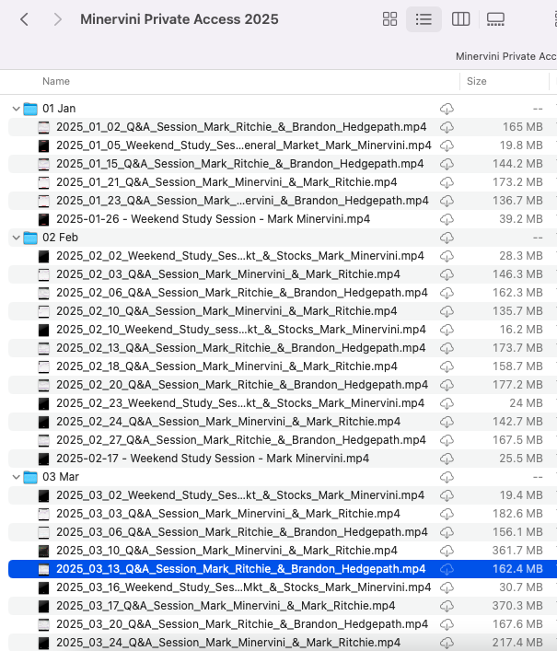
Task: Select file 2025_01_02_Q&A_Session_Mark_Ritchie_&_Brandon_Hedgepath.mp4
Action: point(241,127)
